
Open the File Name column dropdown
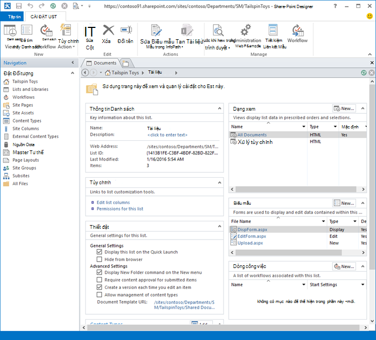tap(323, 221)
